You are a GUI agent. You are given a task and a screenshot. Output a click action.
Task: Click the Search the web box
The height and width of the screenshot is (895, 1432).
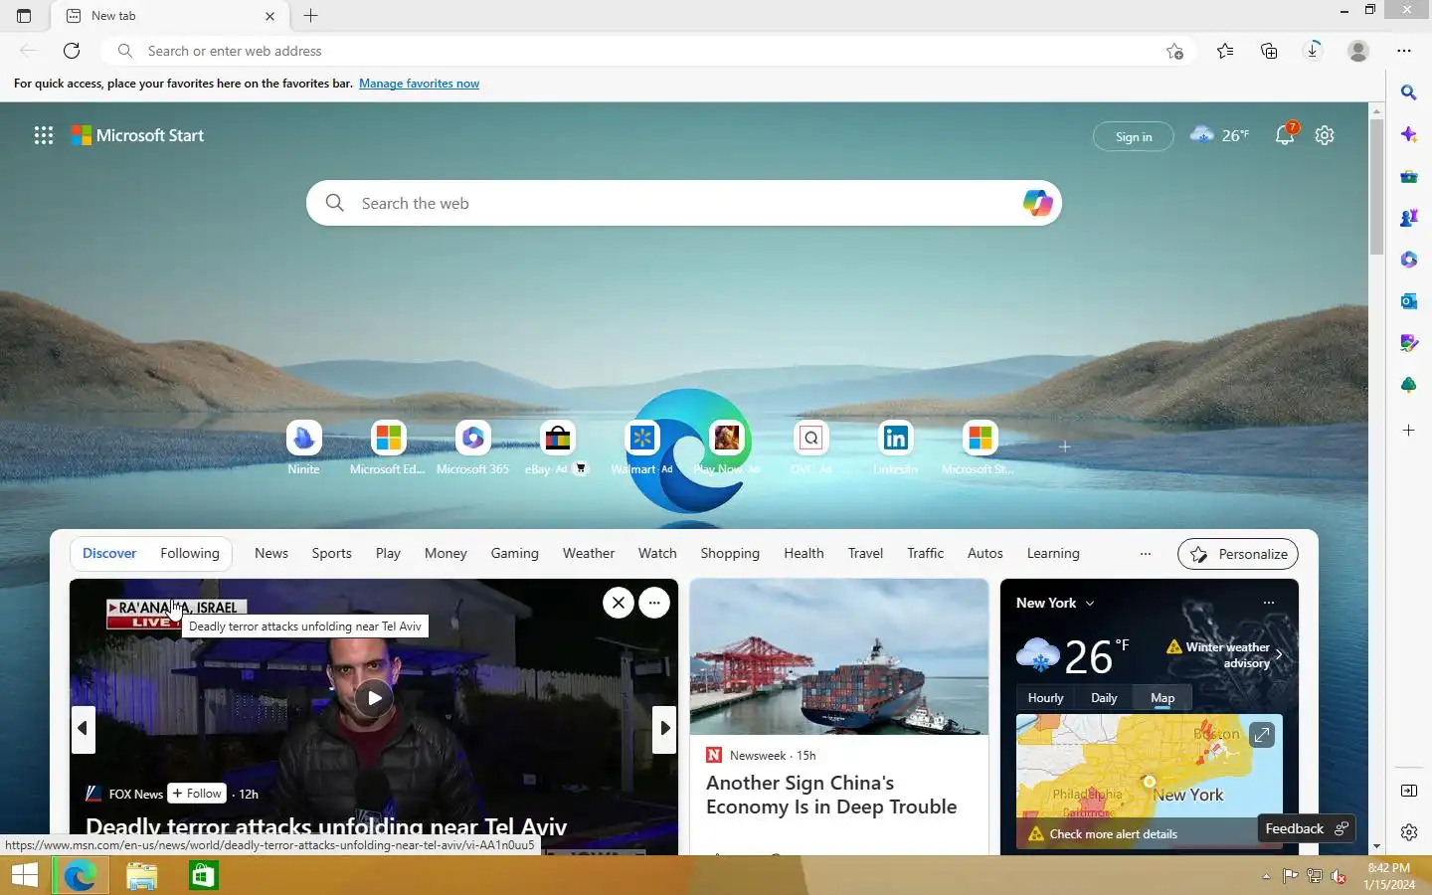coord(684,203)
